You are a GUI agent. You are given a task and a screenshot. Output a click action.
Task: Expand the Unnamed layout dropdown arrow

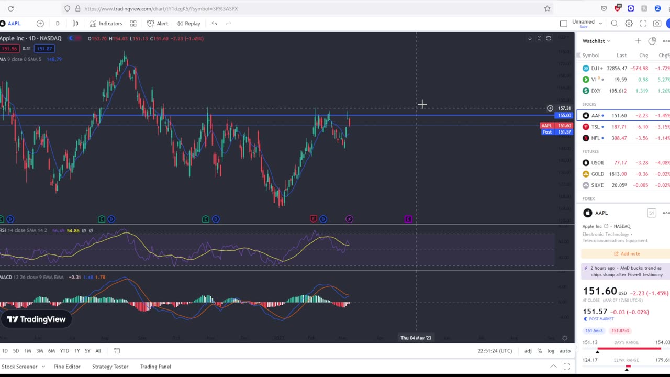(x=600, y=23)
